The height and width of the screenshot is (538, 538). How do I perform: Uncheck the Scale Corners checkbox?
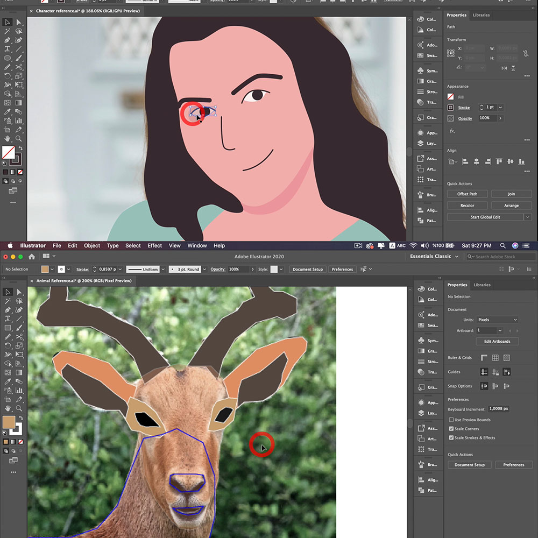pyautogui.click(x=451, y=429)
